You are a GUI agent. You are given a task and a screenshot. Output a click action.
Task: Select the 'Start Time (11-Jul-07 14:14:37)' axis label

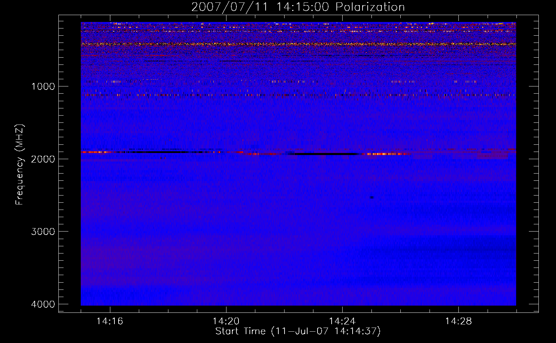(x=298, y=331)
